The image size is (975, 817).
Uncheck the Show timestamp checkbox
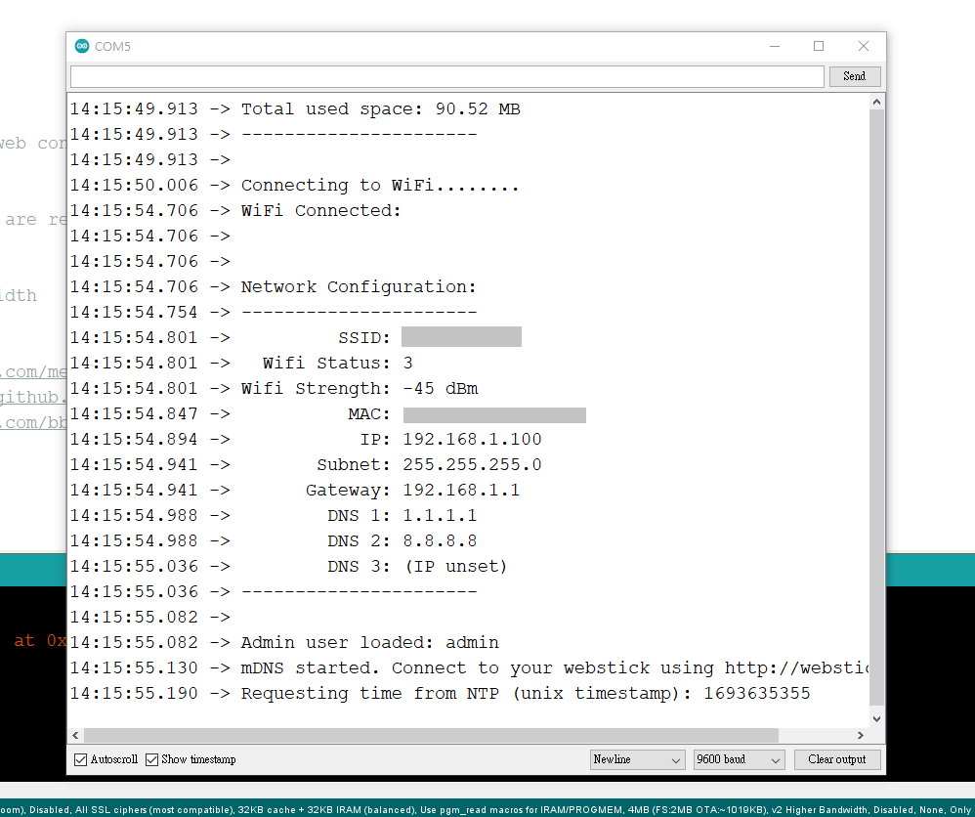tap(152, 759)
